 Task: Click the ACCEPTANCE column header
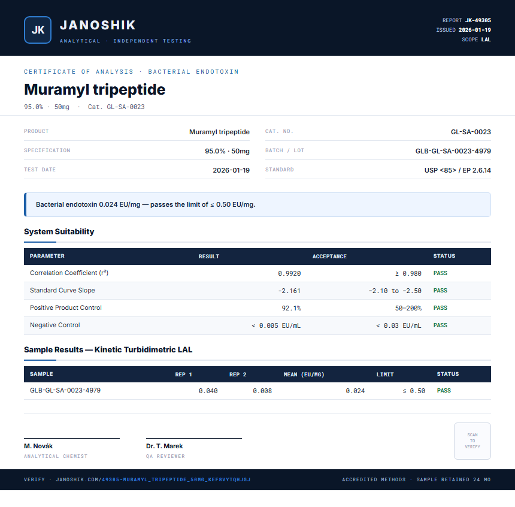329,256
